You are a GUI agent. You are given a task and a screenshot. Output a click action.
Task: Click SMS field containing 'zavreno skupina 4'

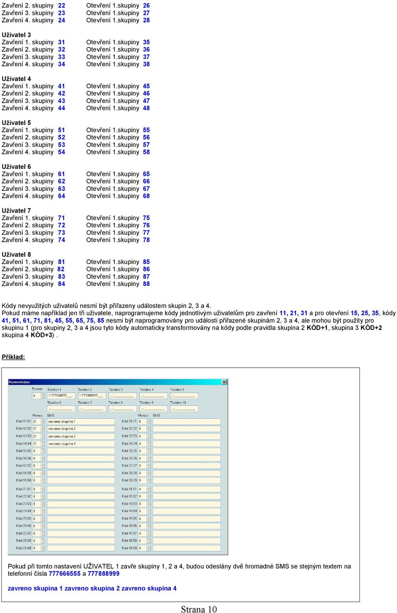pyautogui.click(x=81, y=444)
